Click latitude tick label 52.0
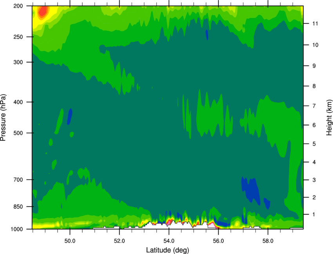 point(119,241)
